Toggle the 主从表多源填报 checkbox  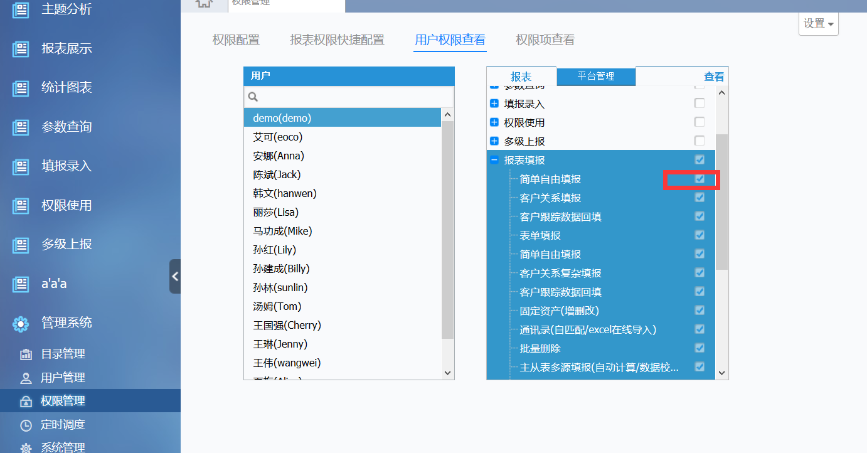pyautogui.click(x=699, y=366)
